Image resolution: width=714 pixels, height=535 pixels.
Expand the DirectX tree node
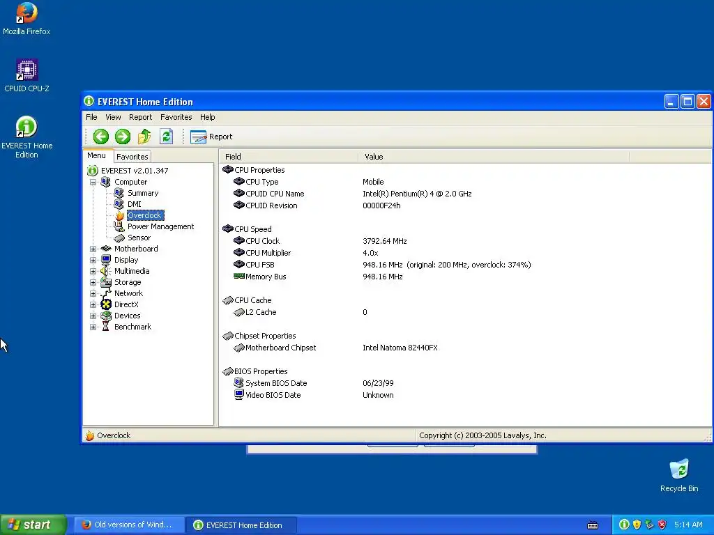[x=93, y=305]
